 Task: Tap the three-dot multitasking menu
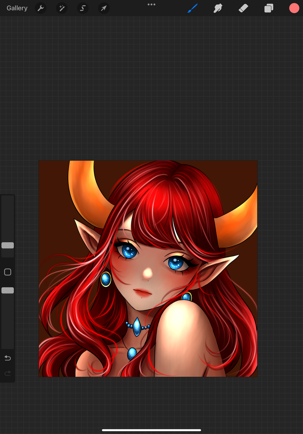coord(151,4)
